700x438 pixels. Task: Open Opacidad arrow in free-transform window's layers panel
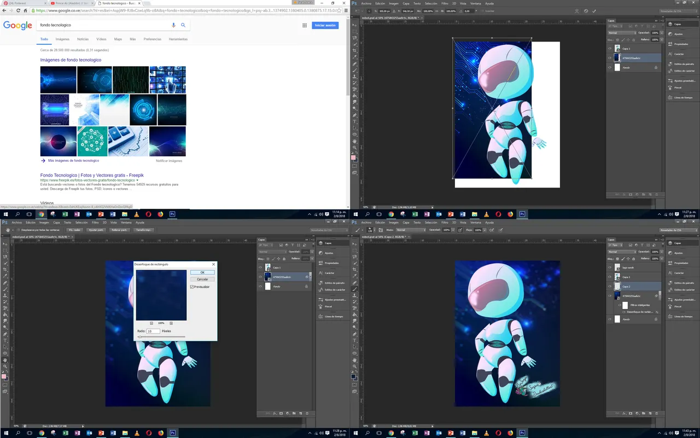(x=661, y=33)
